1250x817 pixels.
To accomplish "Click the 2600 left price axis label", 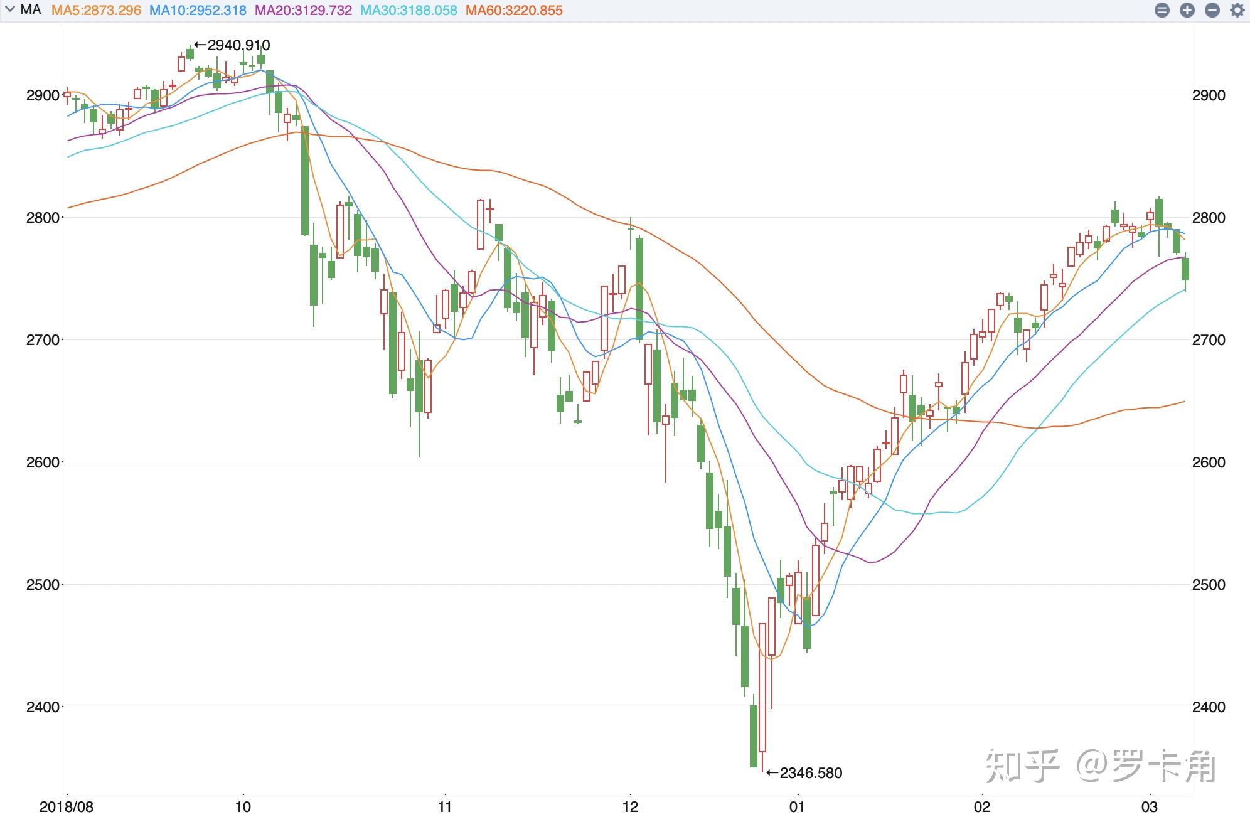I will coord(43,462).
